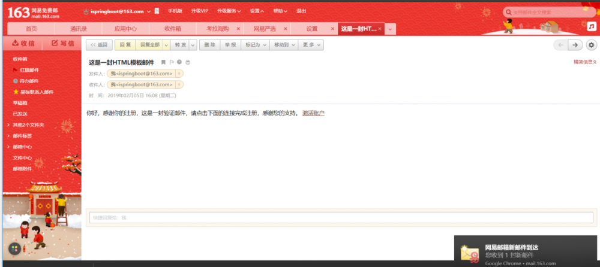The width and height of the screenshot is (600, 267).
Task: Expand account dropdown beside ispringboot@163.com
Action: (149, 11)
